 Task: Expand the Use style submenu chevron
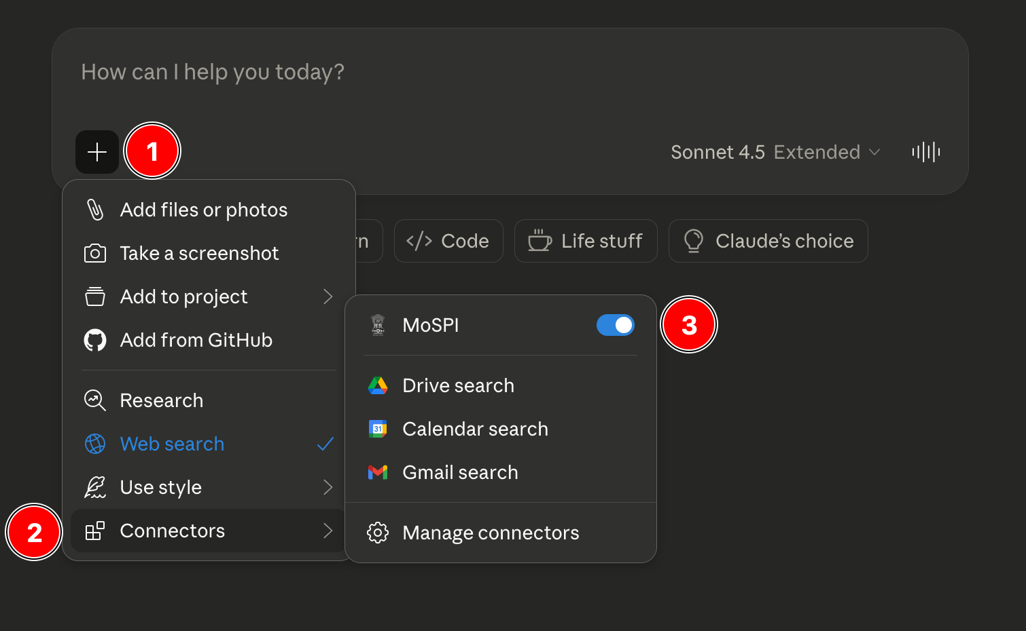(x=328, y=488)
